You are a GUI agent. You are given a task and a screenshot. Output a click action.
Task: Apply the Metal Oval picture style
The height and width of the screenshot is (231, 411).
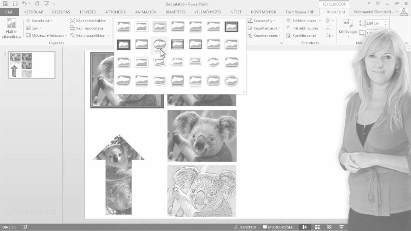tap(232, 81)
